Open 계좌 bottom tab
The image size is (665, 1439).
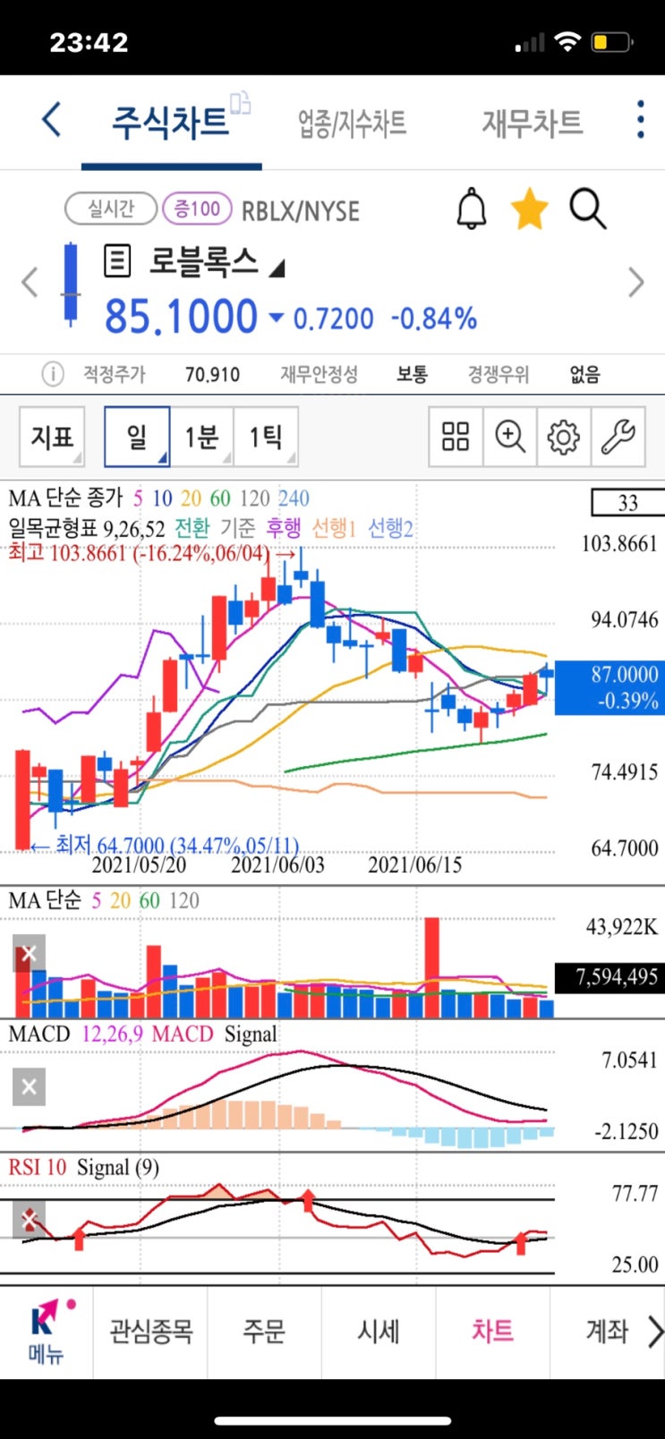tap(607, 1332)
